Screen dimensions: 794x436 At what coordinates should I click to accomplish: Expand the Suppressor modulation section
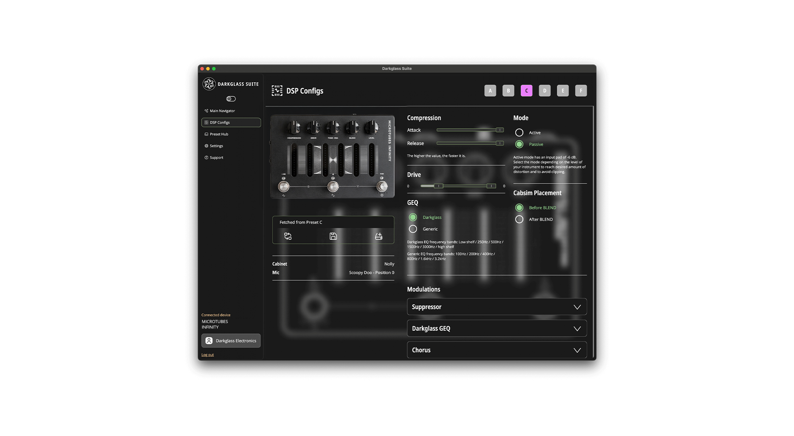pyautogui.click(x=577, y=307)
